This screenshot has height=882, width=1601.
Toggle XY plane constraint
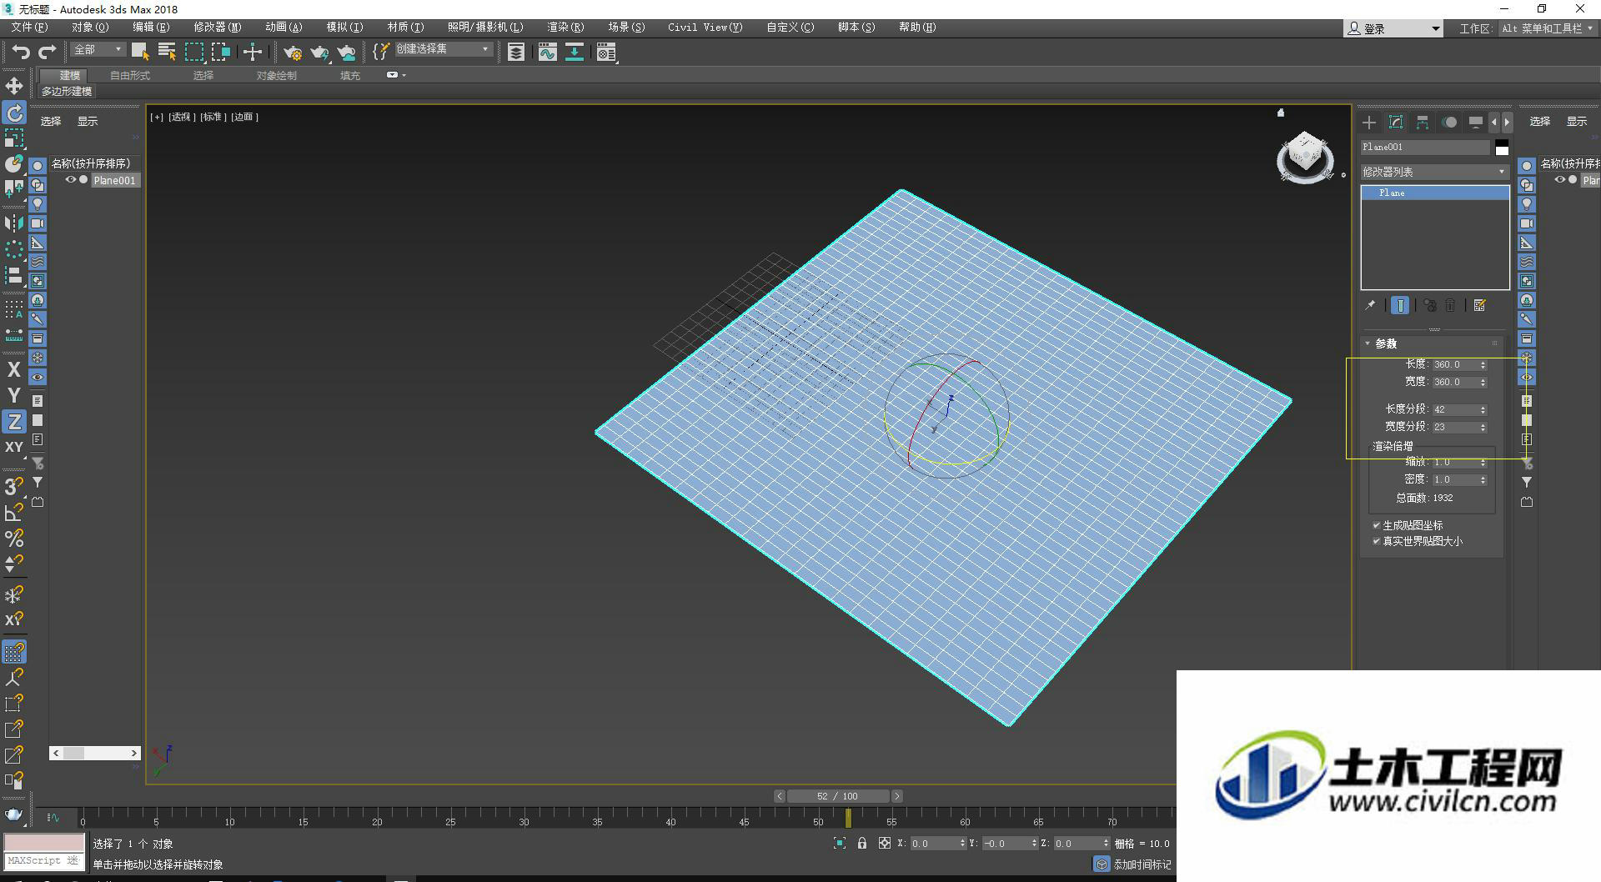pyautogui.click(x=14, y=447)
